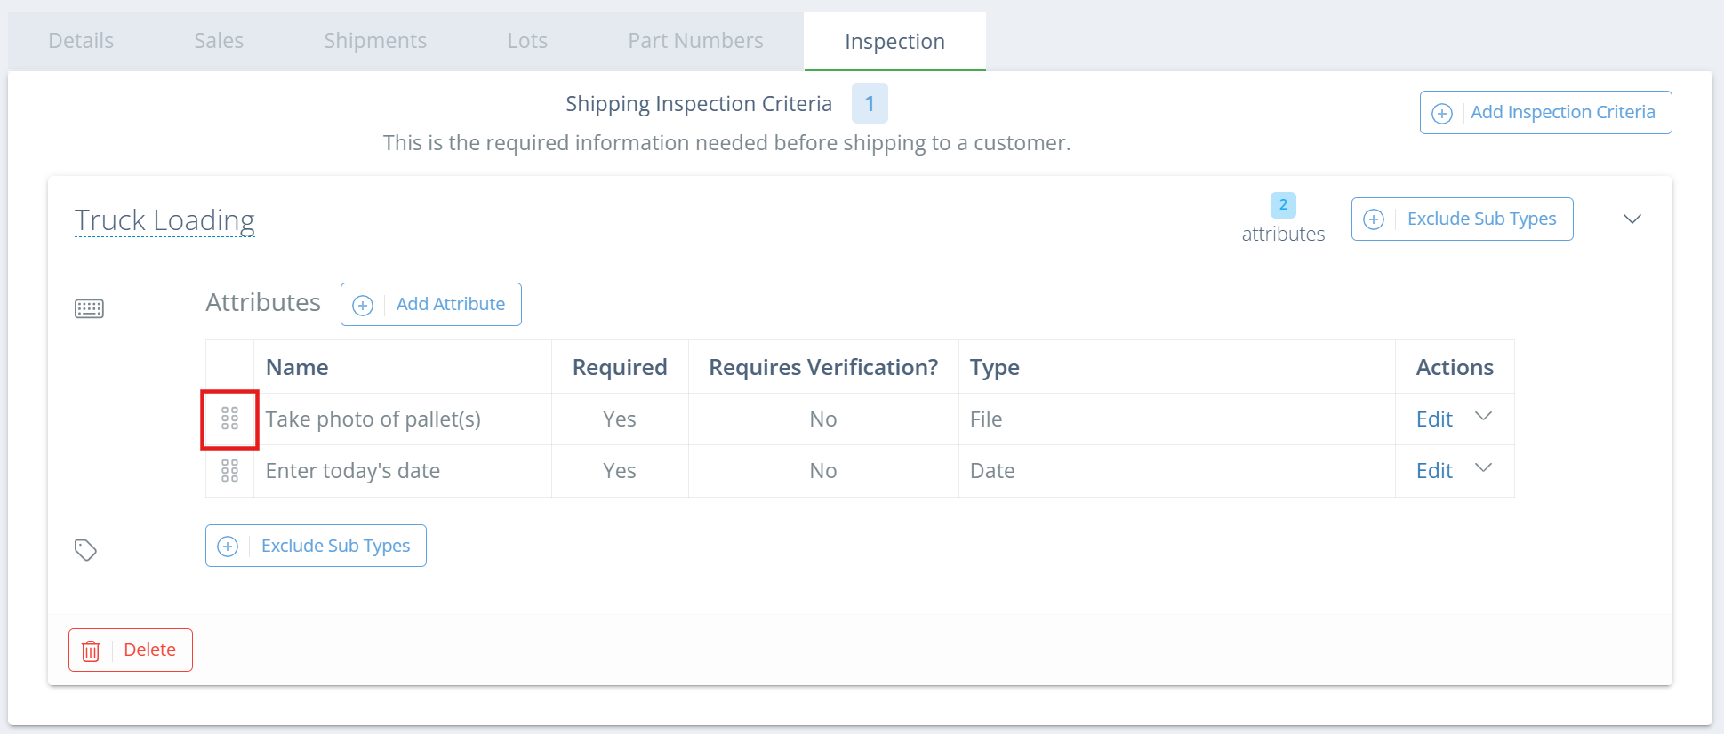Click the plus icon in Add Attribute

[363, 306]
